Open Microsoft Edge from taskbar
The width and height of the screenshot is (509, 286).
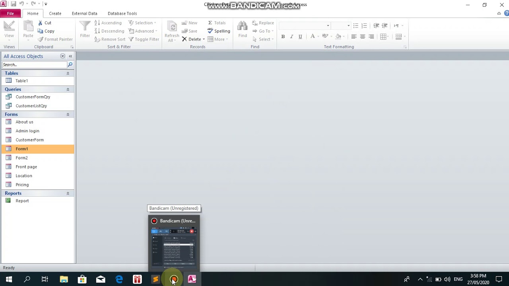119,279
